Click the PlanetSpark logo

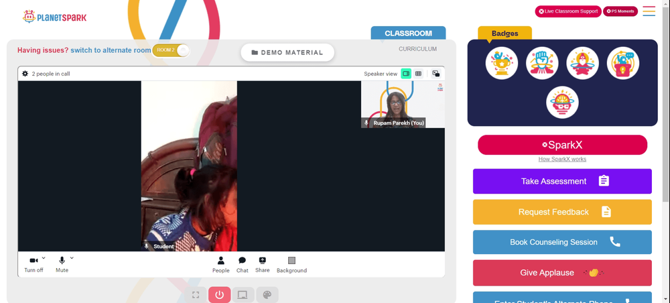[x=55, y=17]
